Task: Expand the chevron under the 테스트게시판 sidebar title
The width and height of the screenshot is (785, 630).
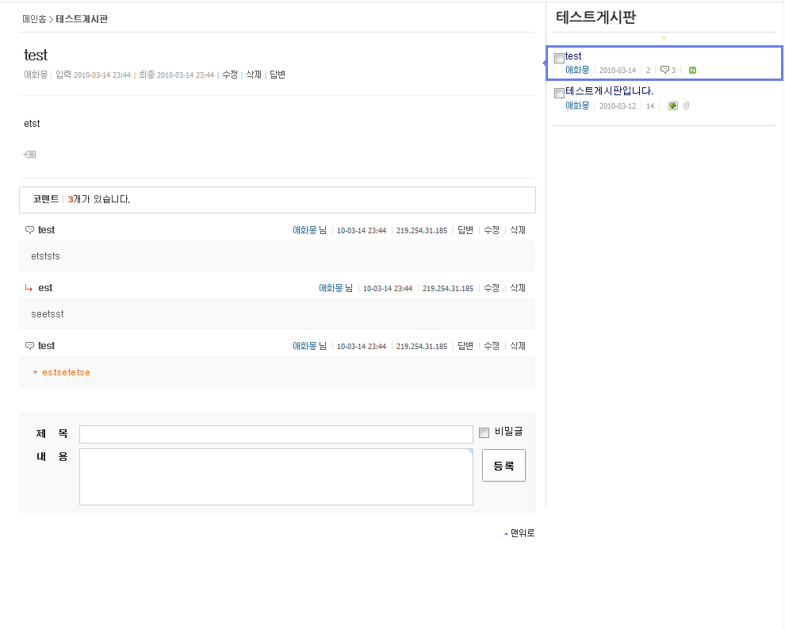Action: click(x=664, y=37)
